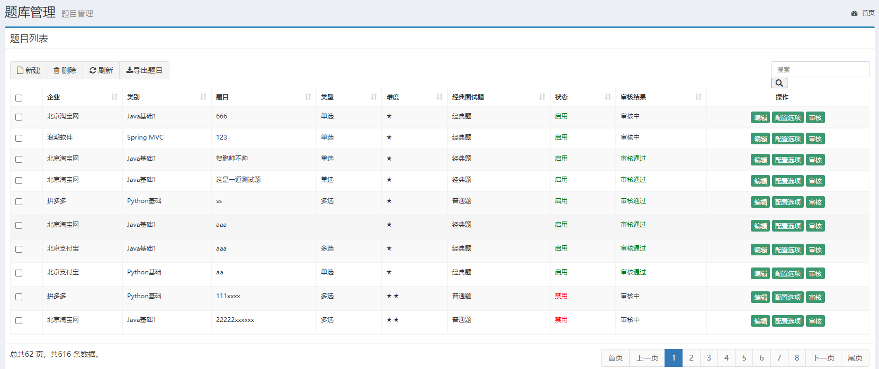879x369 pixels.
Task: Select page 2 in pagination
Action: tap(691, 358)
